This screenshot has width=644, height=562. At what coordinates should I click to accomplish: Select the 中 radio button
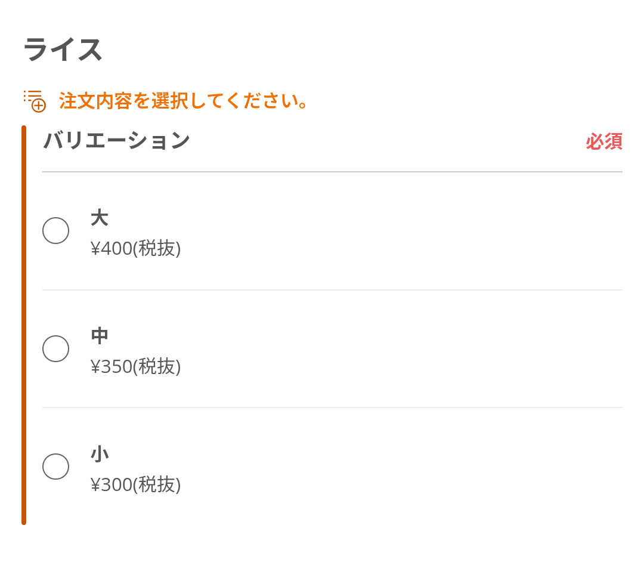tap(55, 349)
